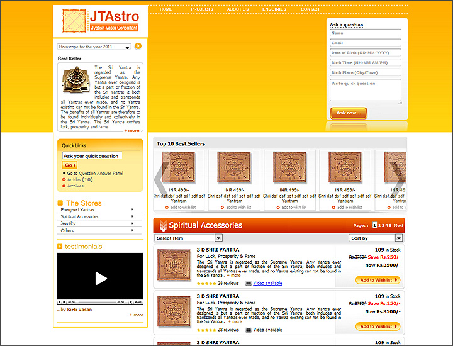The height and width of the screenshot is (346, 453).
Task: Click the Go button in Quick Links
Action: point(70,165)
